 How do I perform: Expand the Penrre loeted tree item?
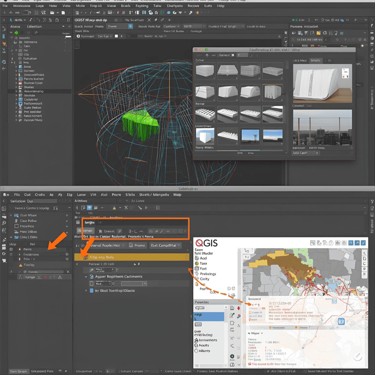pos(16,79)
